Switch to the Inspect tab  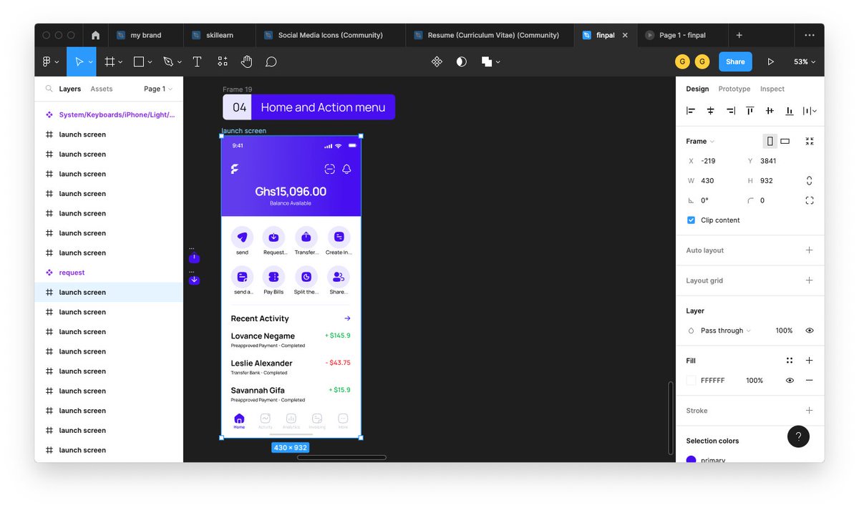point(772,89)
